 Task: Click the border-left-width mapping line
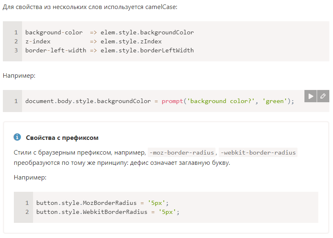110,50
